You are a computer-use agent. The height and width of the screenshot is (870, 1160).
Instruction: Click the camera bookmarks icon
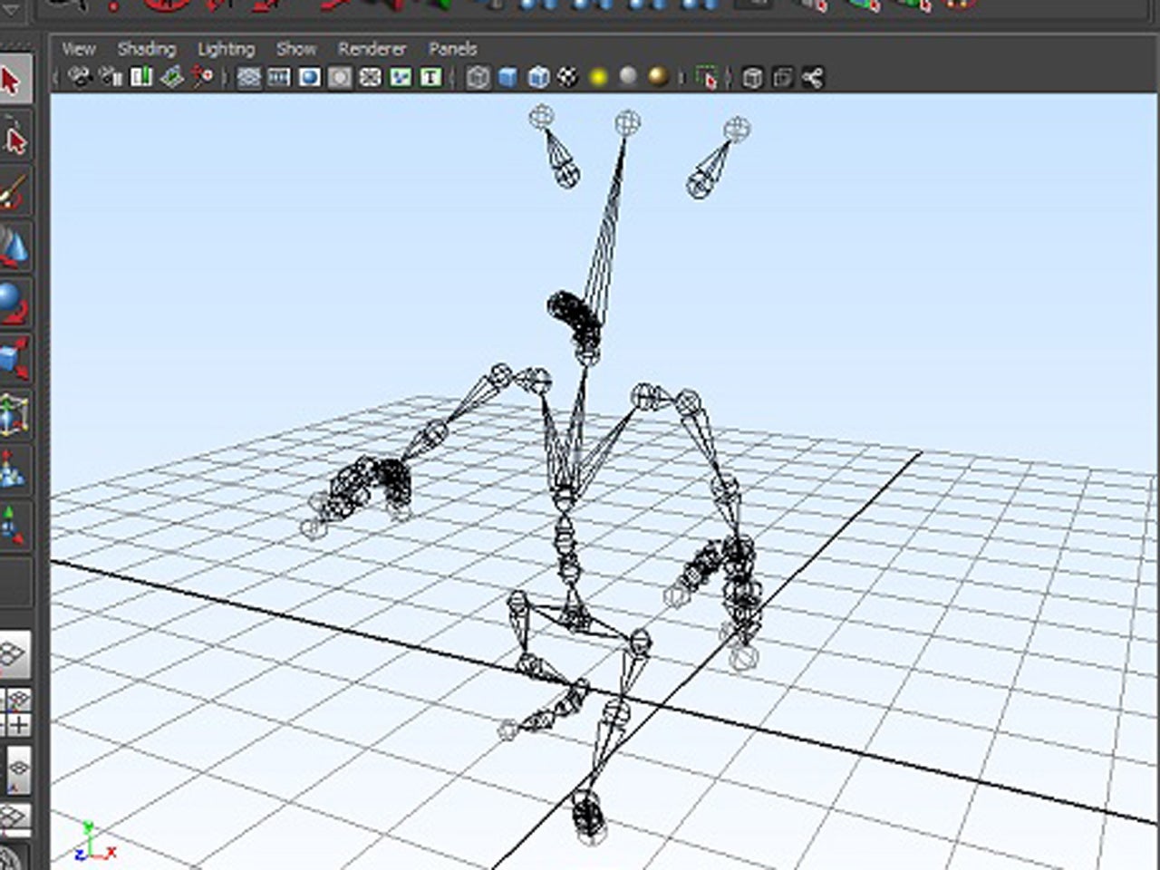click(141, 78)
